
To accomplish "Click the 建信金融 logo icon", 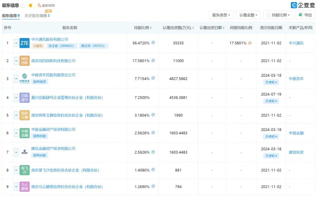I will 24,152.
